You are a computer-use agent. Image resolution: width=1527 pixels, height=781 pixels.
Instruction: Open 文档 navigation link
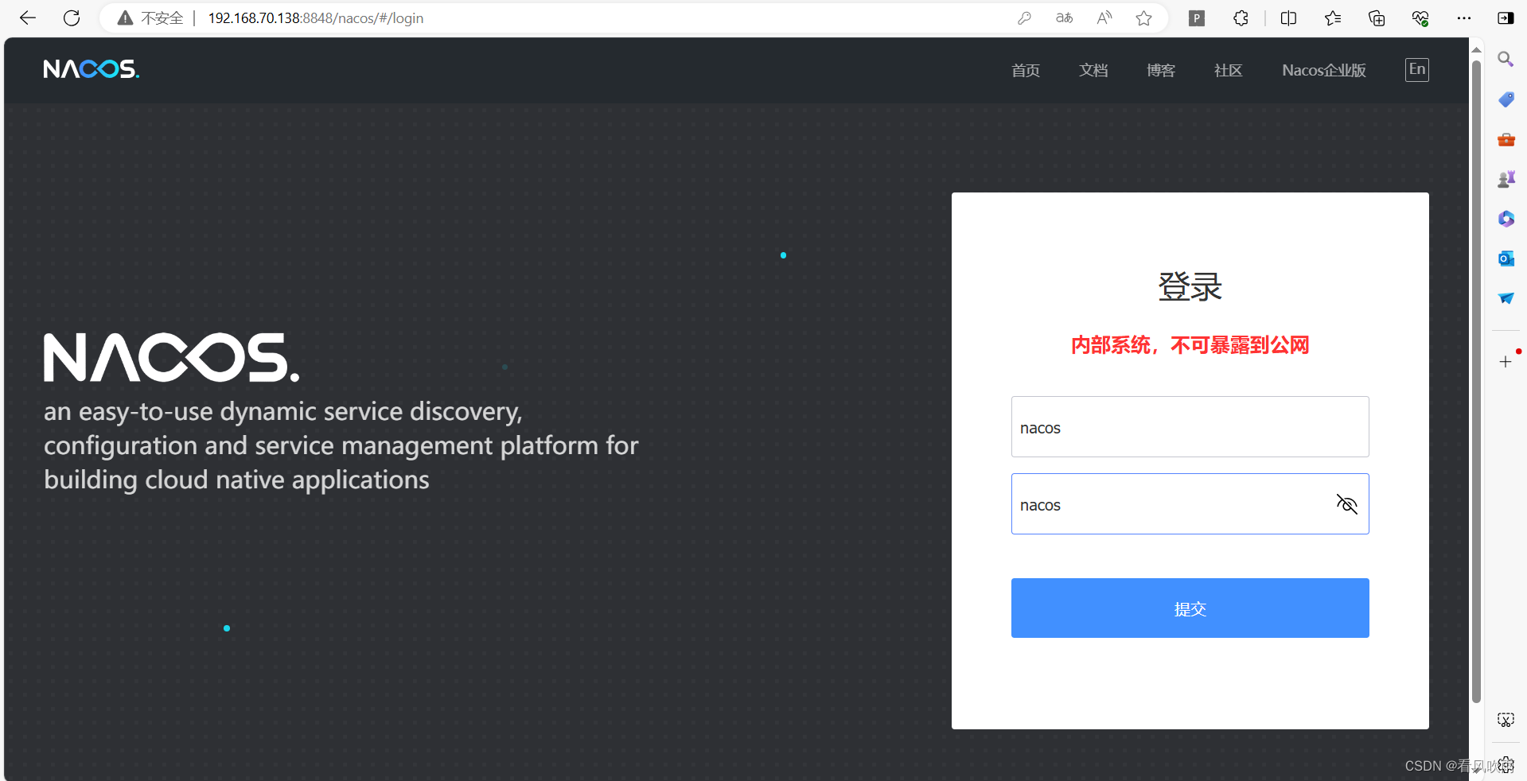point(1093,71)
